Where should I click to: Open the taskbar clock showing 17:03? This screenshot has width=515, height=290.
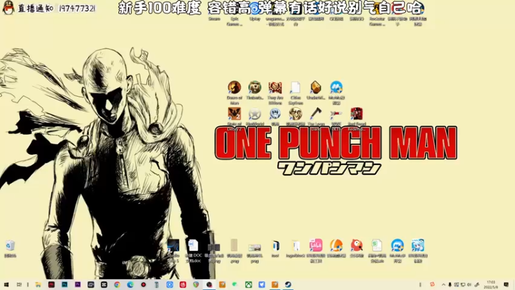coord(491,285)
